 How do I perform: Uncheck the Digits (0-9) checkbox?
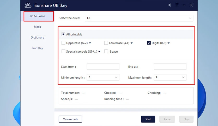point(149,43)
